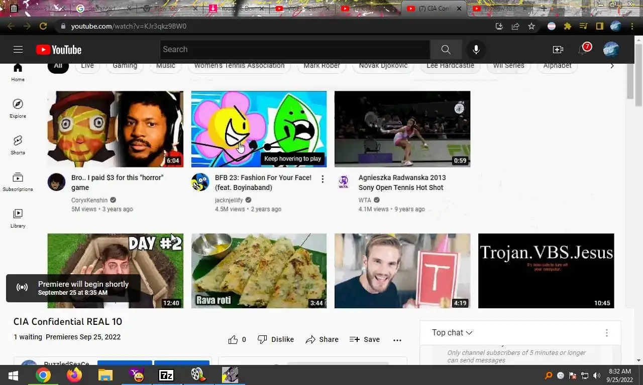The width and height of the screenshot is (643, 385).
Task: Open the jacknjellify channel link
Action: point(229,200)
